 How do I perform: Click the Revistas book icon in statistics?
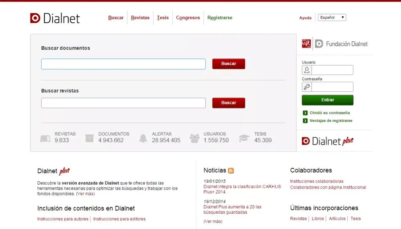(x=45, y=138)
